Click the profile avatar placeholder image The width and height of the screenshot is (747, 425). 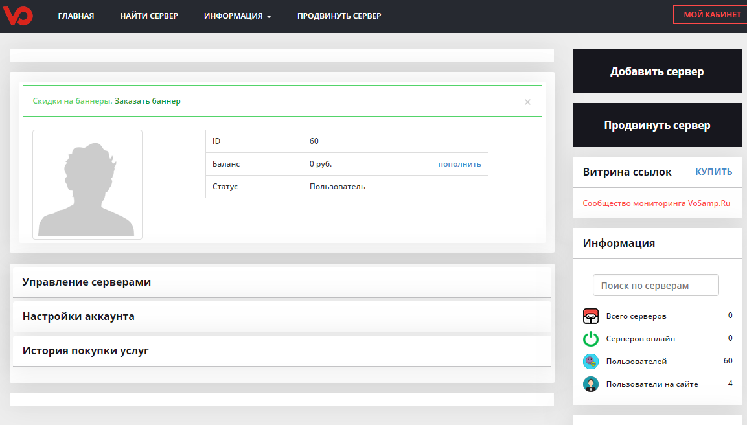[87, 185]
